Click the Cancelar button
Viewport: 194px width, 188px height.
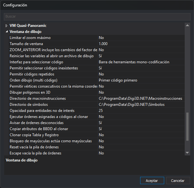pos(178,181)
